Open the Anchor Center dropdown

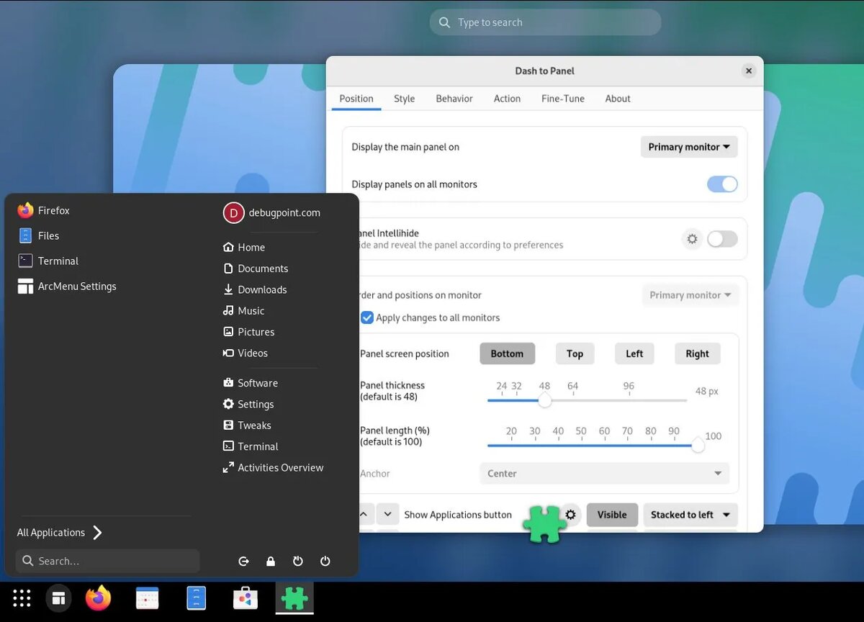coord(604,474)
